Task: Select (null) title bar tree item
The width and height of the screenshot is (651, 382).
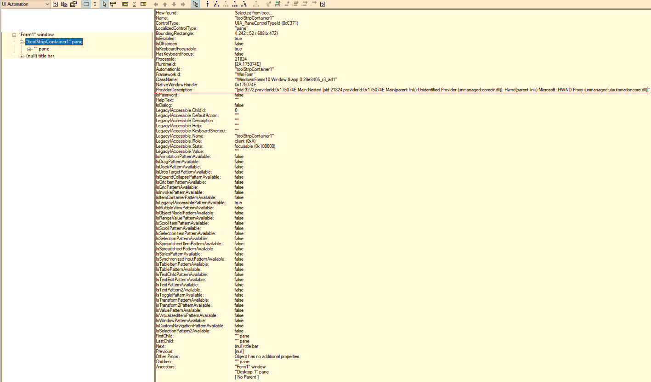Action: click(40, 56)
